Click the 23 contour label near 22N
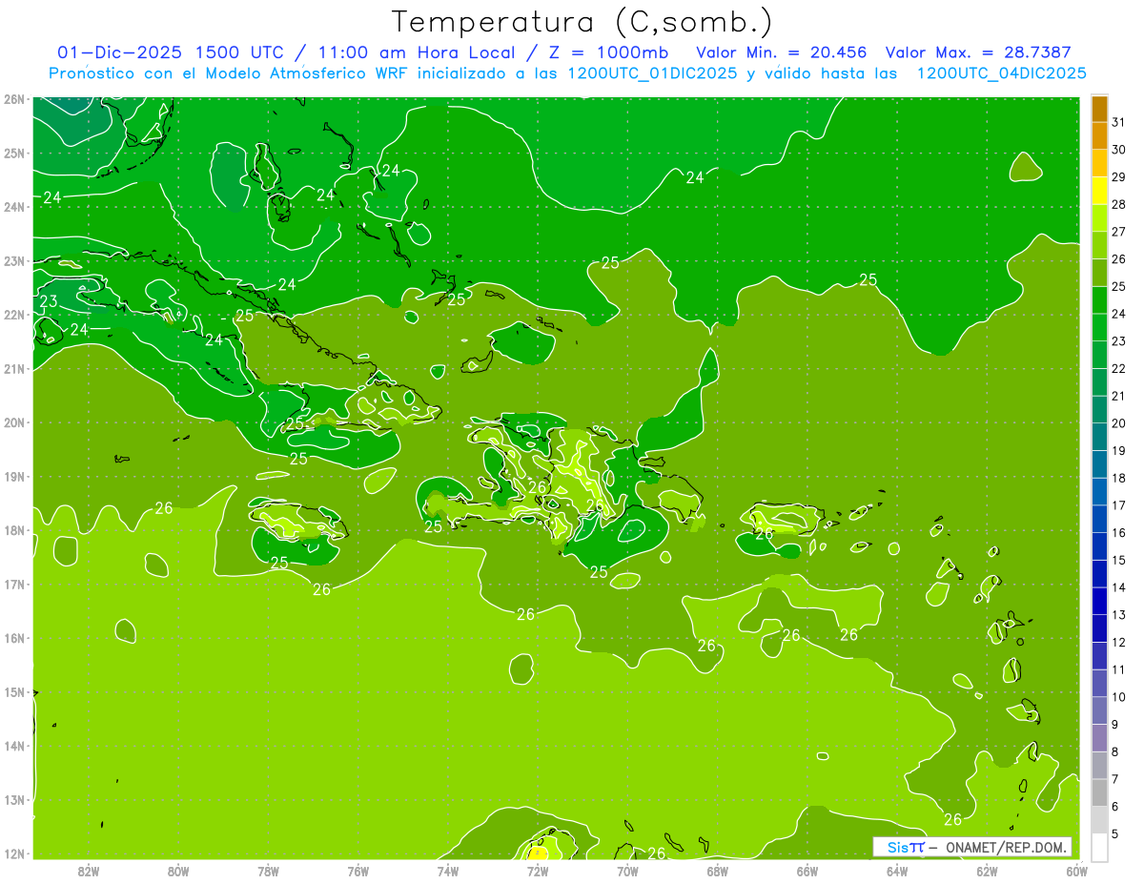Screen dimensions: 1144x884 [49, 301]
